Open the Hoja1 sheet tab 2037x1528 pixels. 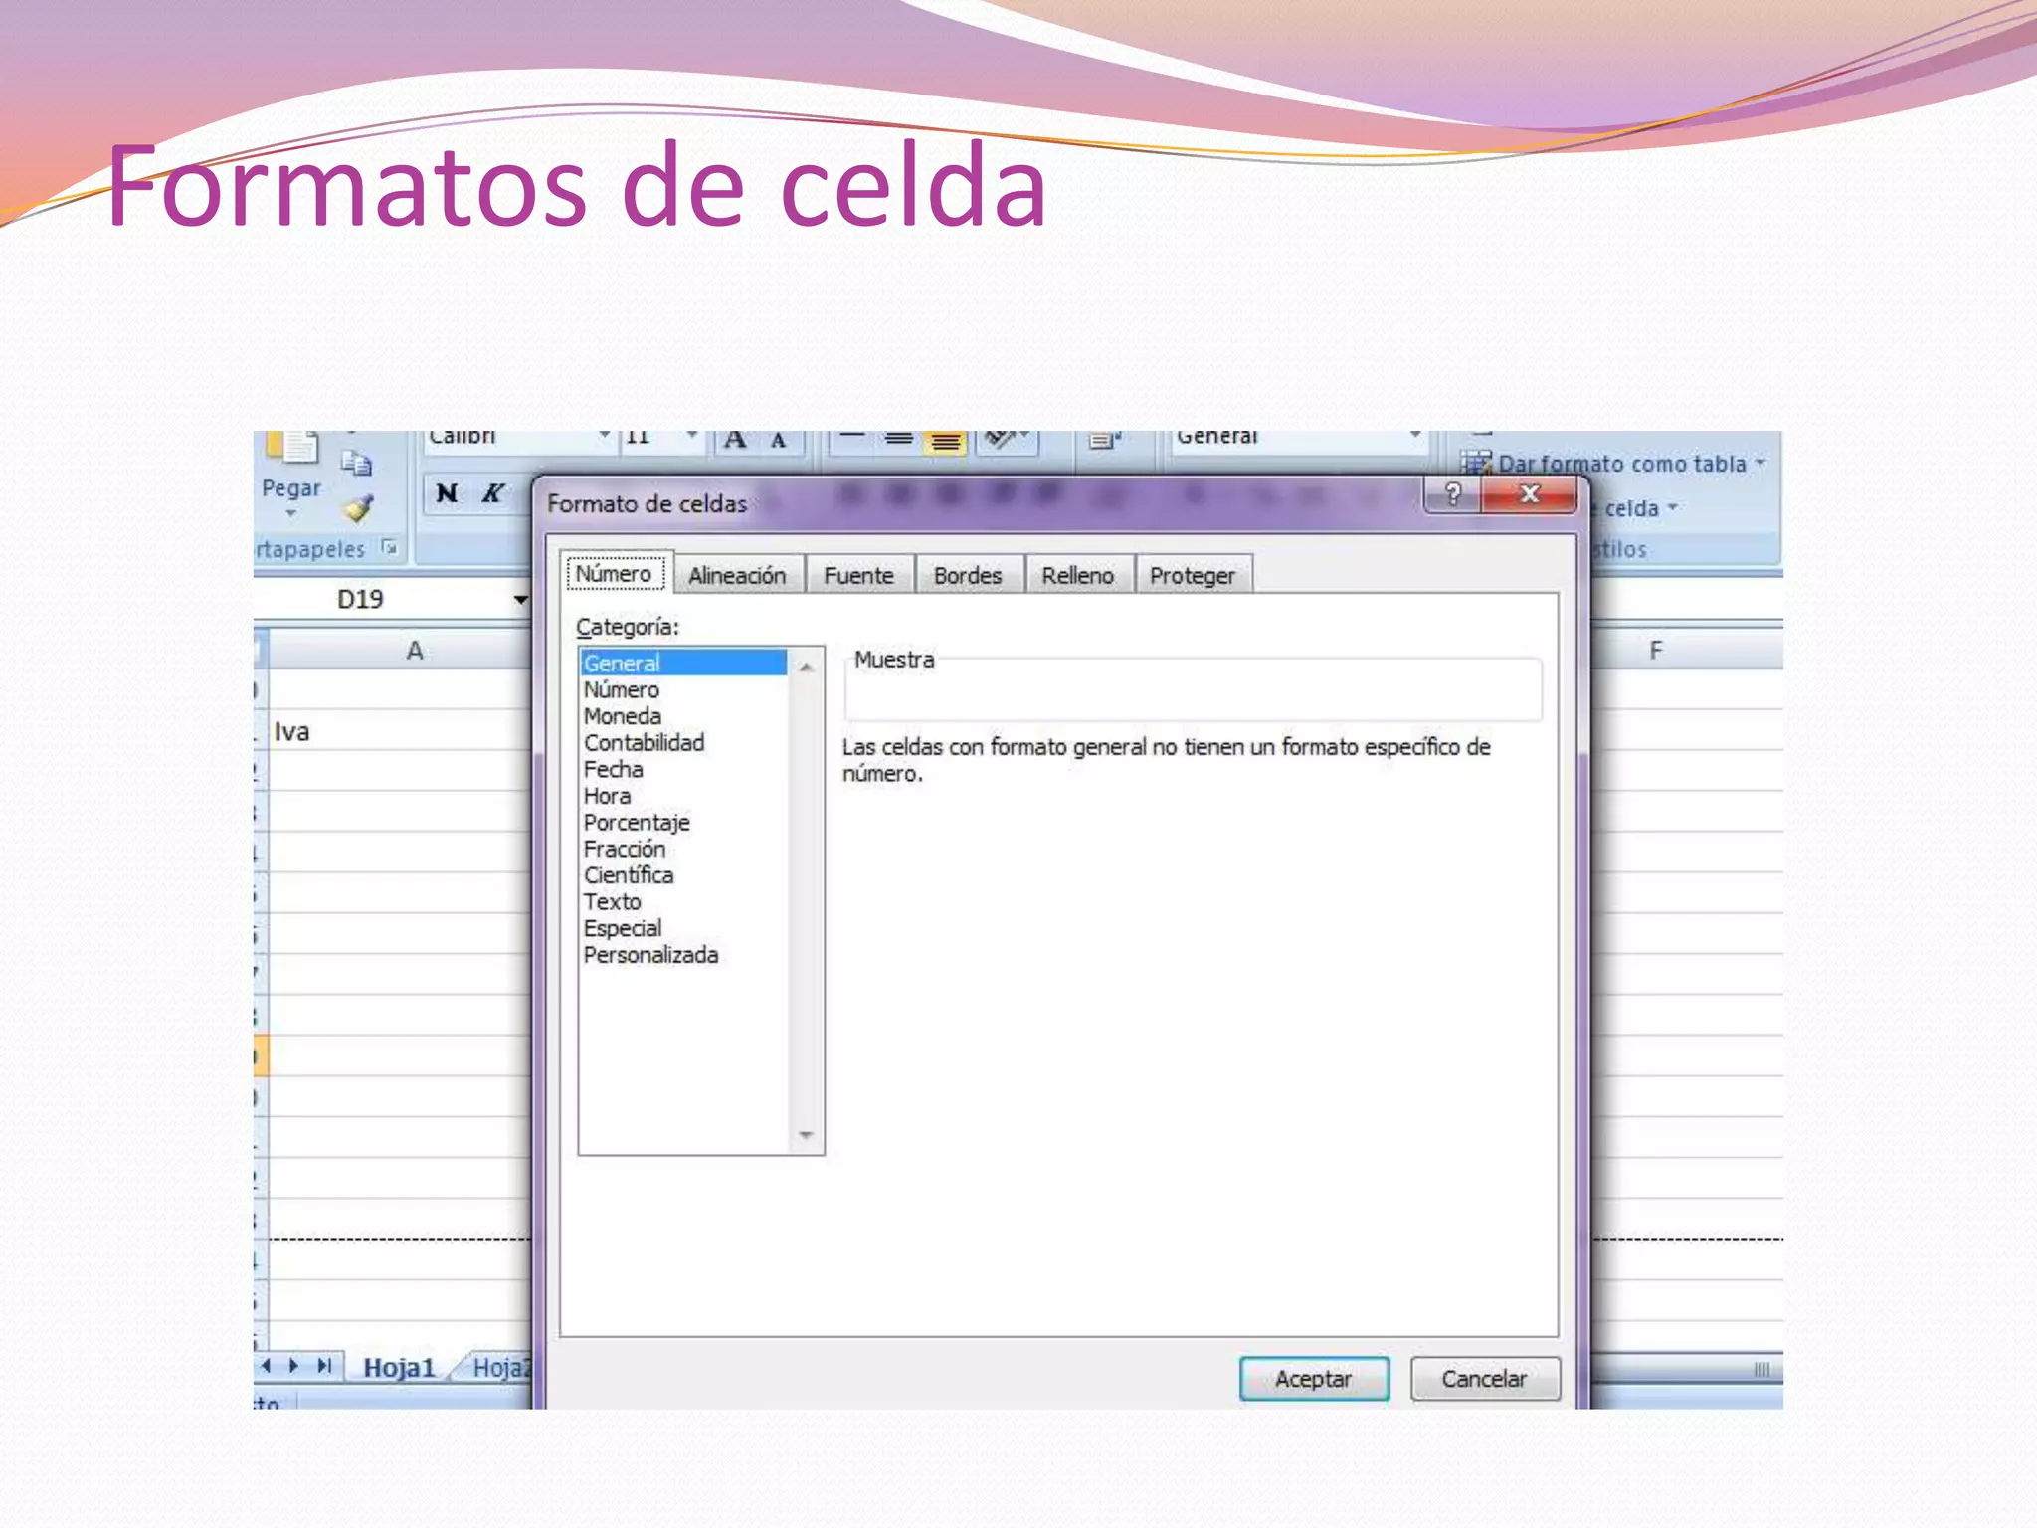coord(399,1368)
